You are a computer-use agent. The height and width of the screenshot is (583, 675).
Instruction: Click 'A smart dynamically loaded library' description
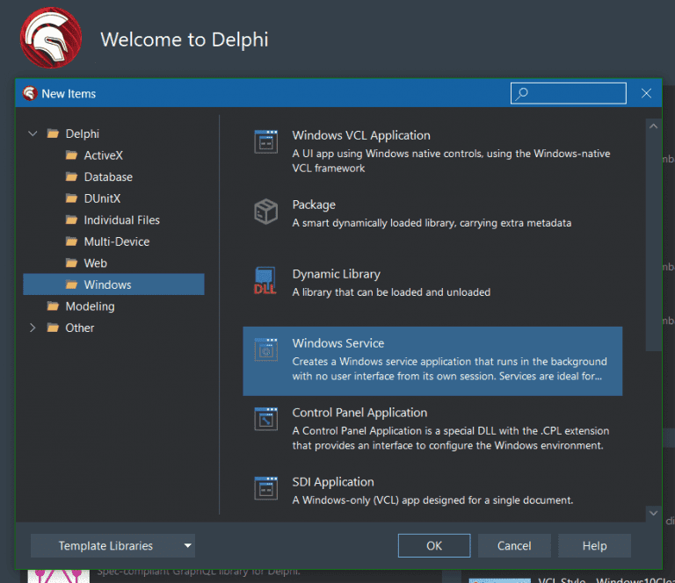point(432,223)
